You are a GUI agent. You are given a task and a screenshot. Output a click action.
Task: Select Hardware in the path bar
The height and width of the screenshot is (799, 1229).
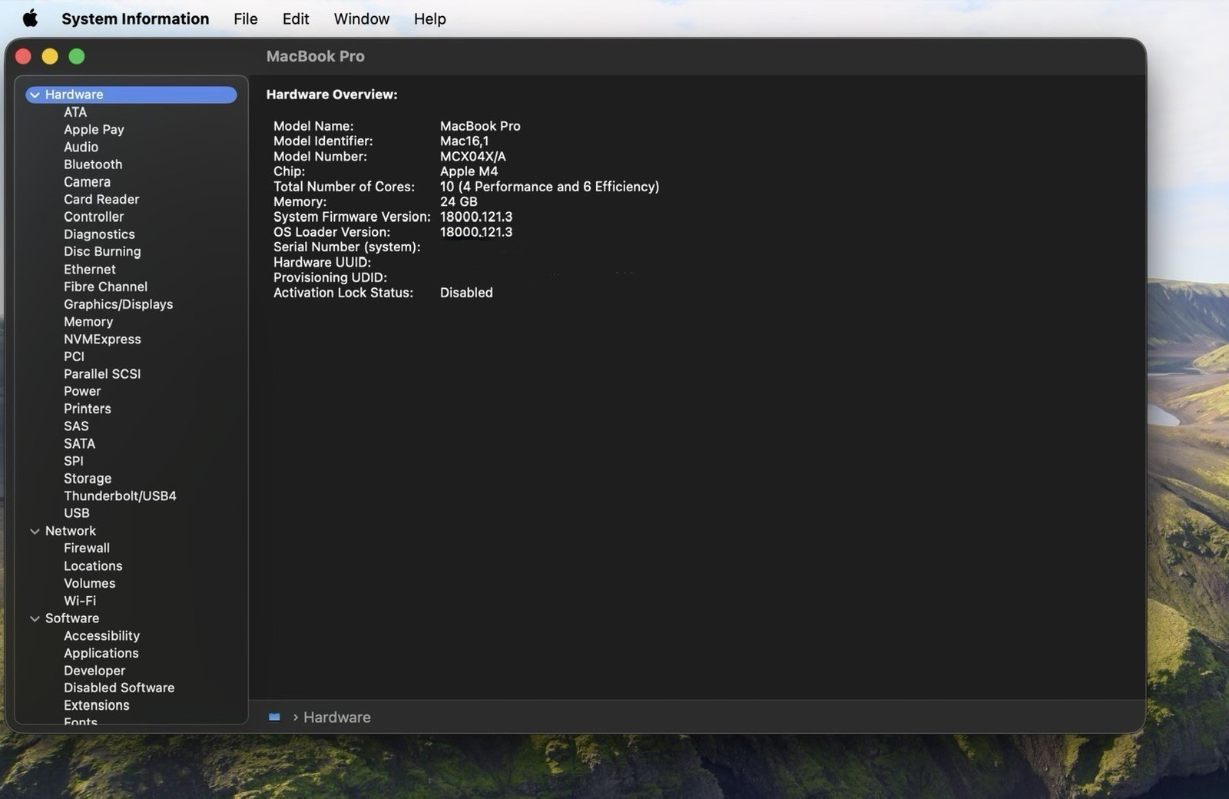(336, 717)
